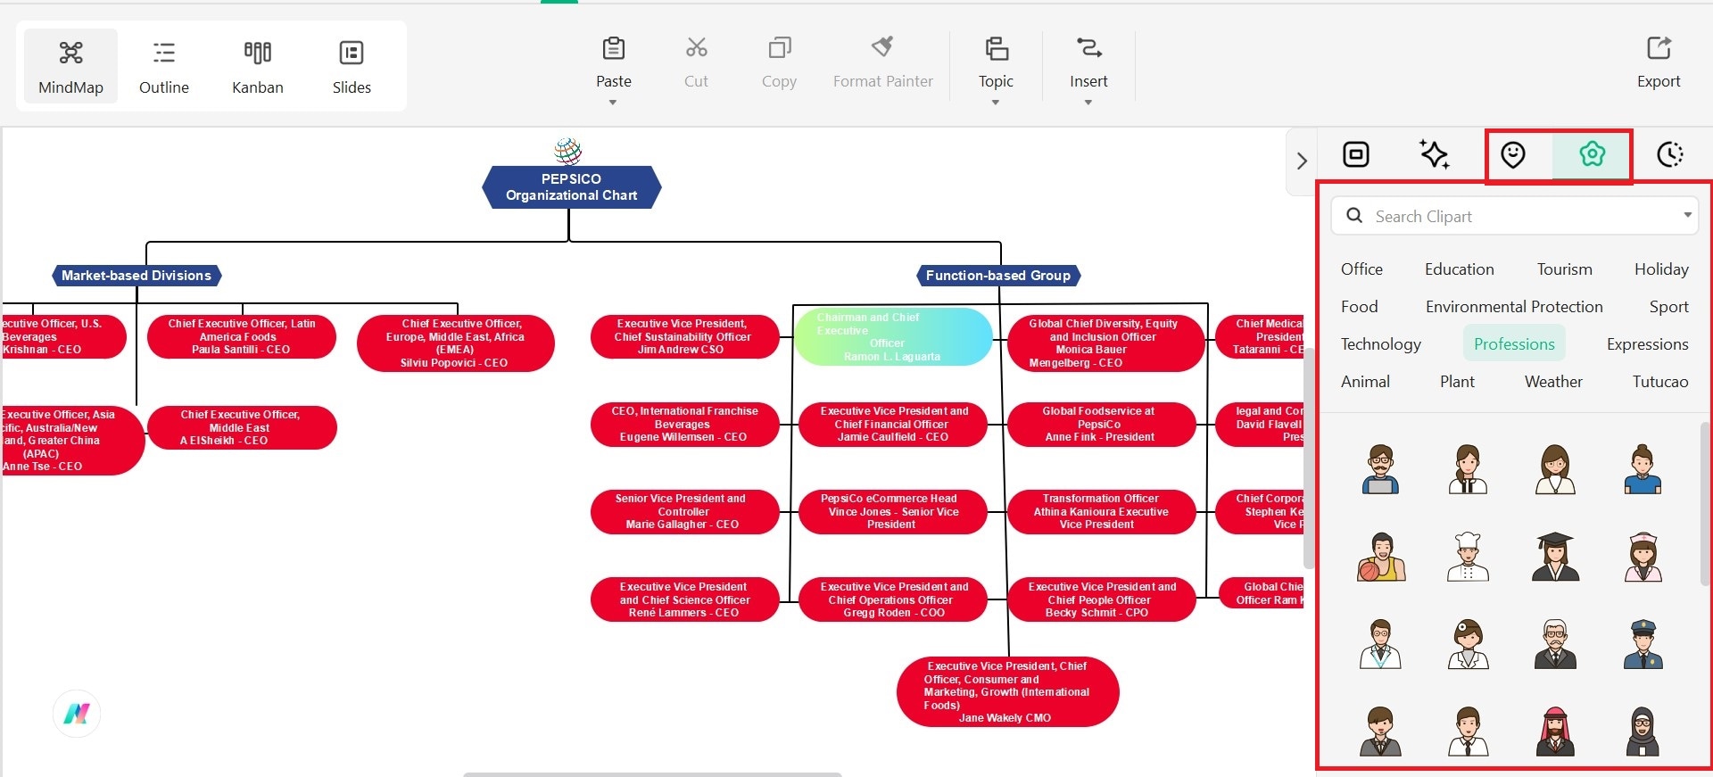Insert the programmer with laptop clipart
The image size is (1713, 777).
tap(1380, 469)
